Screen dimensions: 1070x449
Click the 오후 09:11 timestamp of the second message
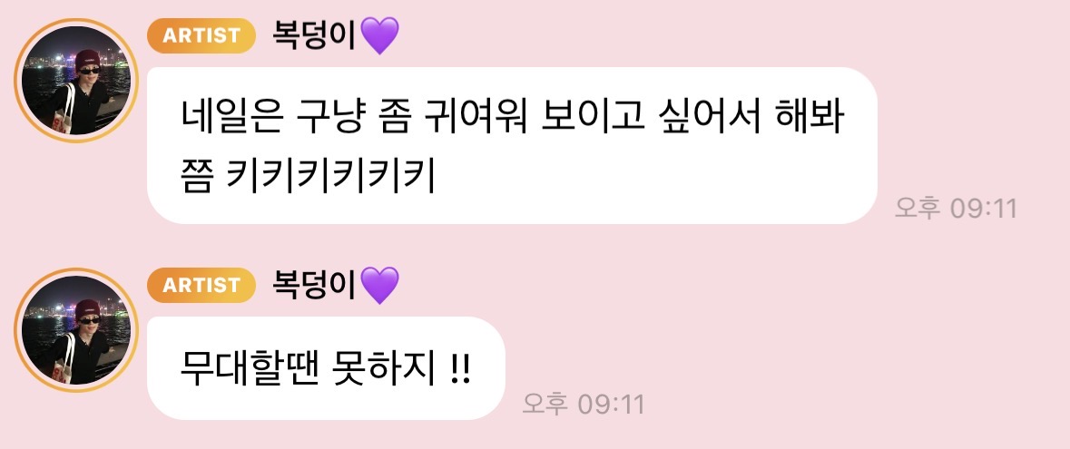(x=583, y=404)
